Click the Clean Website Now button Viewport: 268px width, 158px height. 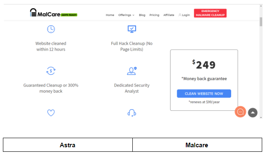coord(204,93)
